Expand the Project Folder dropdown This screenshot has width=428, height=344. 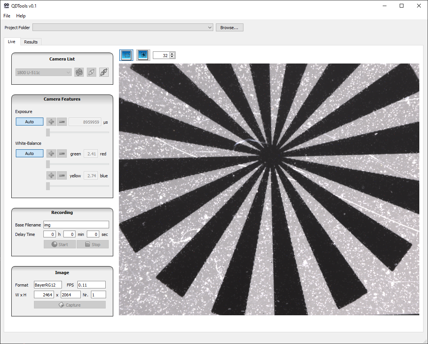click(210, 28)
